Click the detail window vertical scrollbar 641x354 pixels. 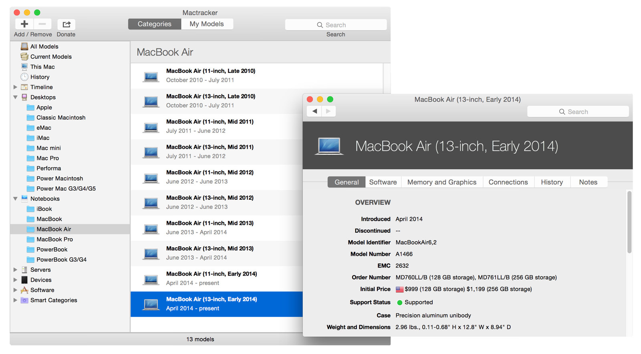(629, 222)
